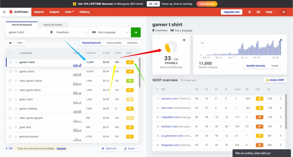Image resolution: width=293 pixels, height=157 pixels.
Task: Open the Anywhere location dropdown
Action: tap(68, 32)
